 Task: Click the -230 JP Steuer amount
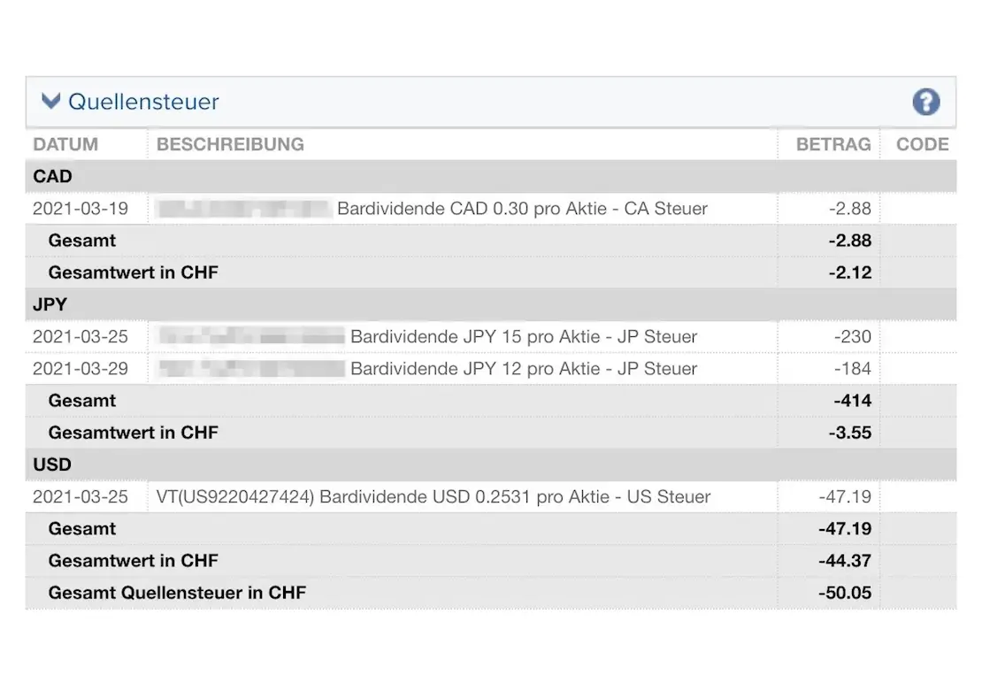pos(852,337)
